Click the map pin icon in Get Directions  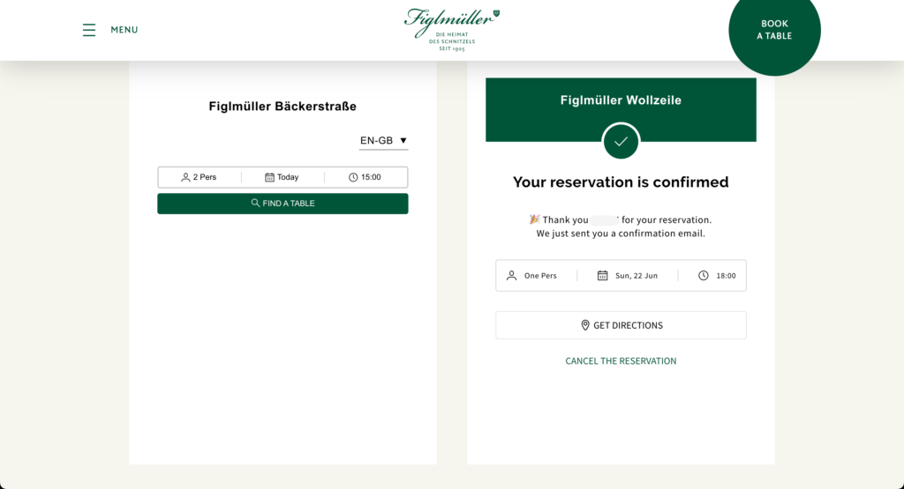tap(585, 325)
